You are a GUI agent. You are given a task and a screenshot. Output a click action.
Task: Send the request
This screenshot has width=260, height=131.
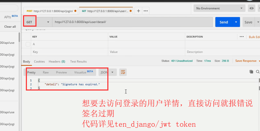(x=224, y=22)
